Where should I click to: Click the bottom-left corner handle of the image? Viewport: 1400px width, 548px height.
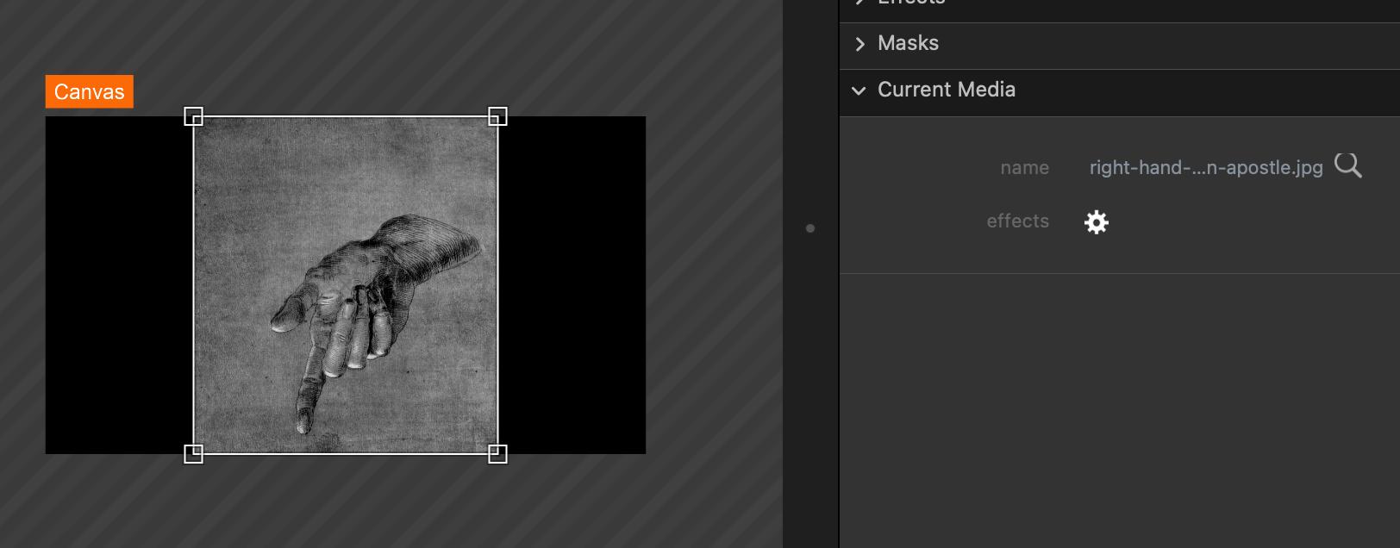(194, 453)
